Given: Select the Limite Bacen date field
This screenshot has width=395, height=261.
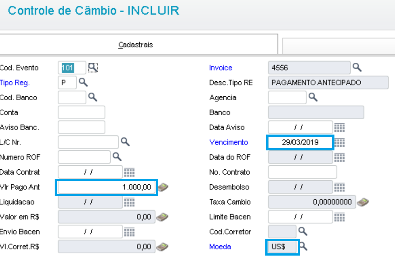Looking at the screenshot, I should coord(300,217).
